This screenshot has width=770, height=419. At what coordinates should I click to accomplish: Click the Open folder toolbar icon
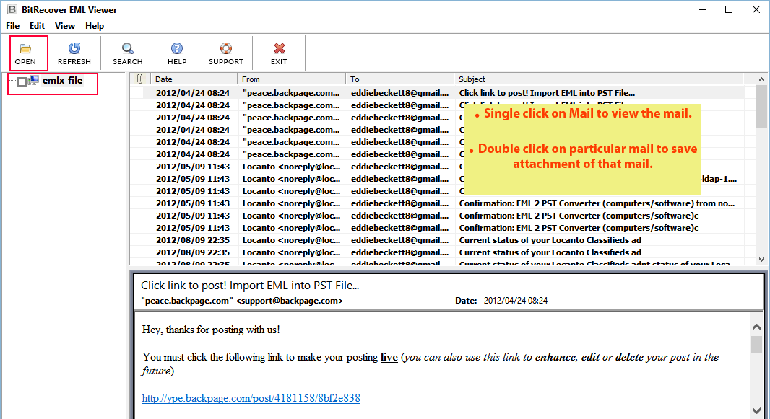pyautogui.click(x=25, y=48)
